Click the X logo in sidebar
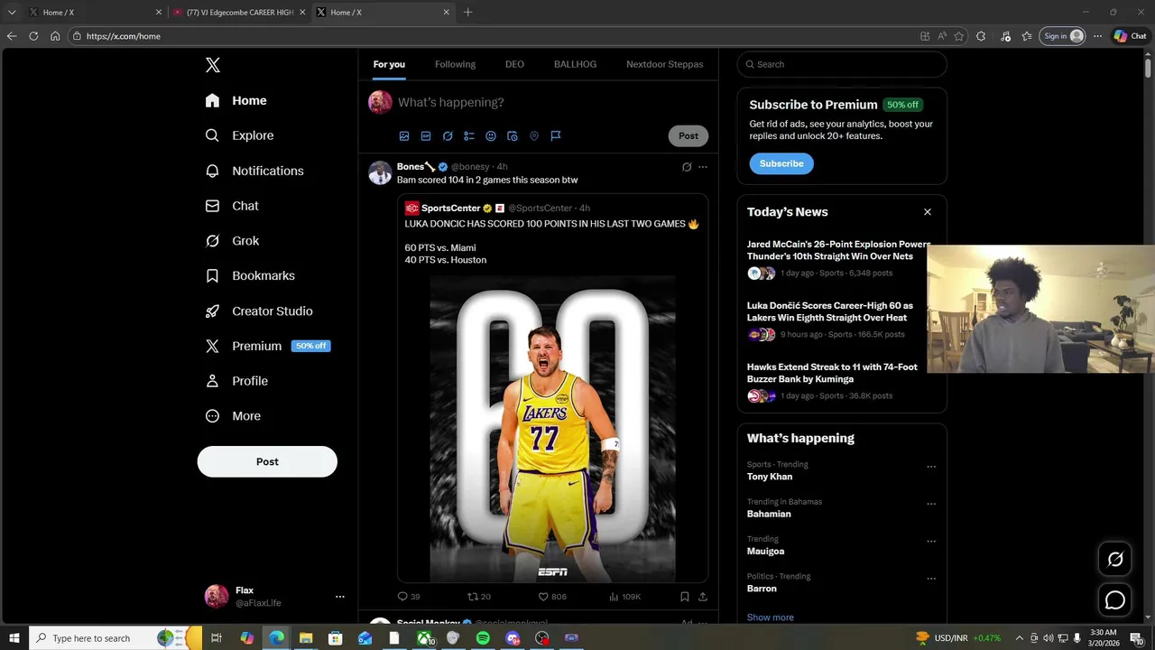Image resolution: width=1155 pixels, height=650 pixels. click(213, 65)
